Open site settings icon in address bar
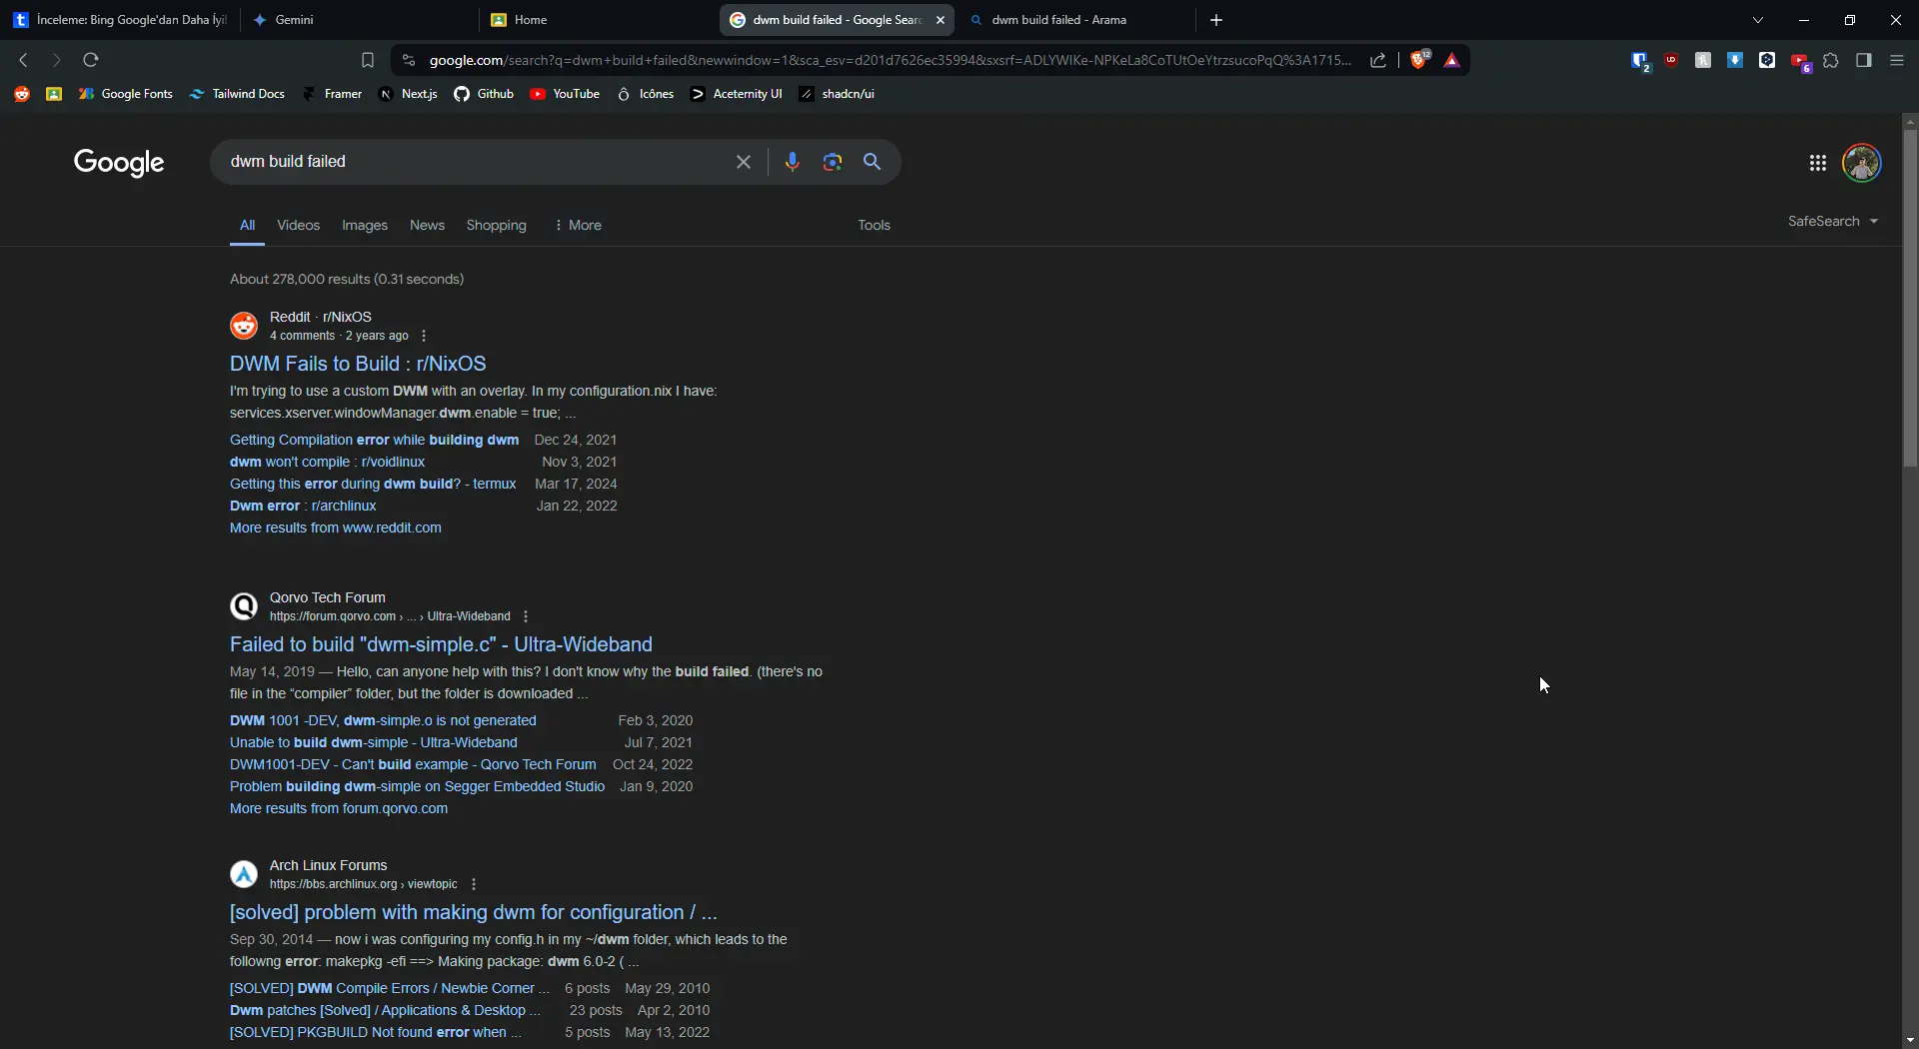 408,60
